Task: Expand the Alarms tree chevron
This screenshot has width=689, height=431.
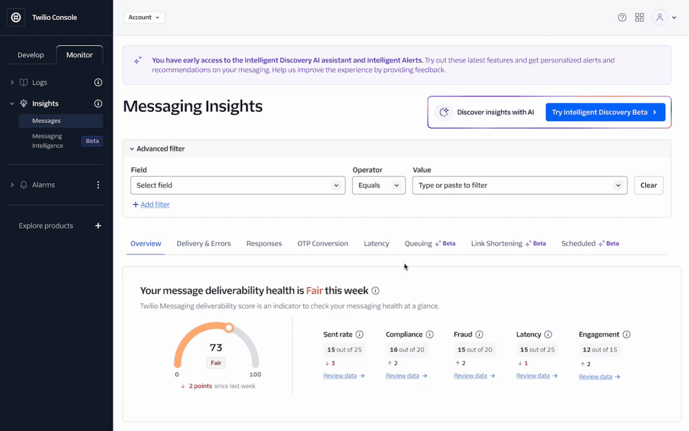Action: pos(12,185)
